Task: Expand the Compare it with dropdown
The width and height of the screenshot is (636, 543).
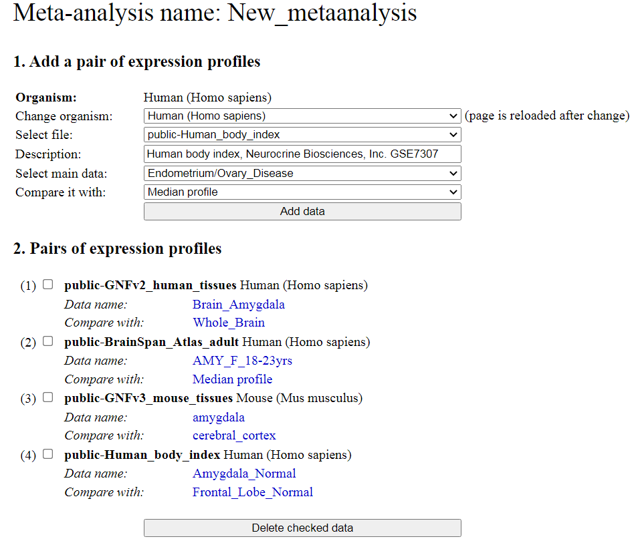Action: pyautogui.click(x=302, y=192)
